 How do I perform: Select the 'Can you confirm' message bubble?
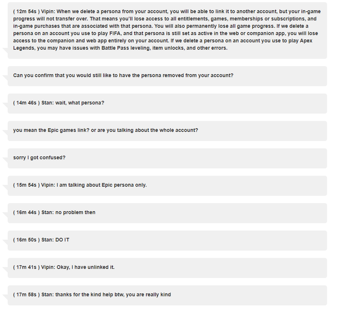tap(167, 76)
